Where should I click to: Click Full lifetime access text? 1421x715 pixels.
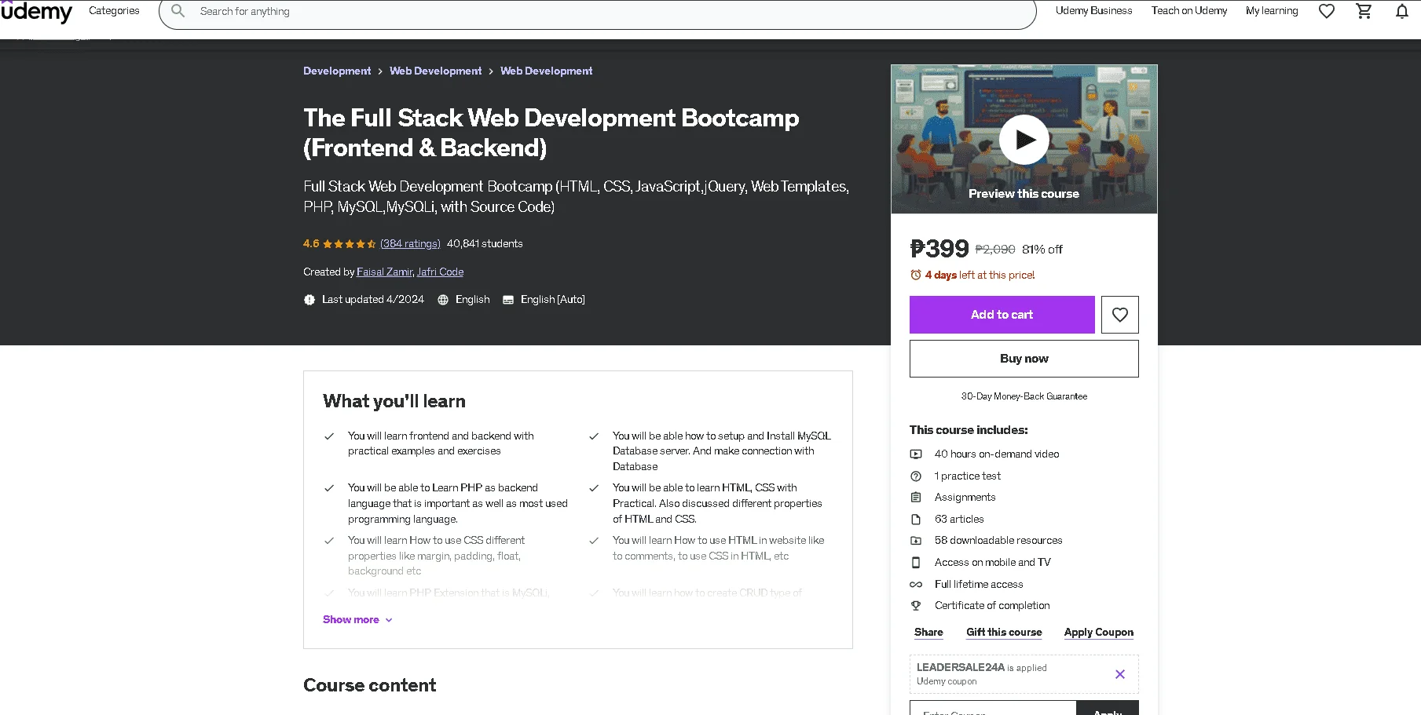pyautogui.click(x=979, y=585)
